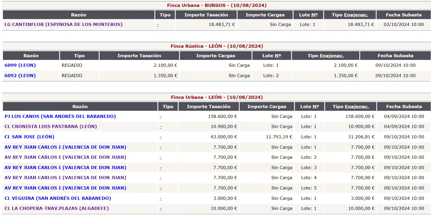
Task: Click Importe Cargas header in Finca Rústica table
Action: click(x=216, y=56)
